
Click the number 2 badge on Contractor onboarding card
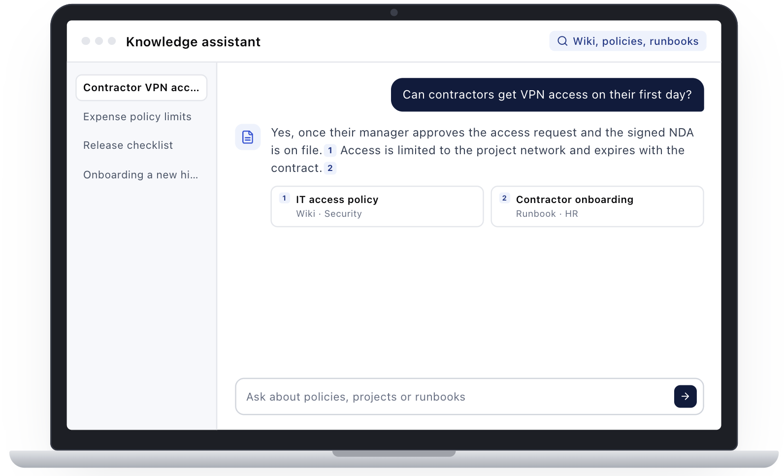click(x=504, y=198)
